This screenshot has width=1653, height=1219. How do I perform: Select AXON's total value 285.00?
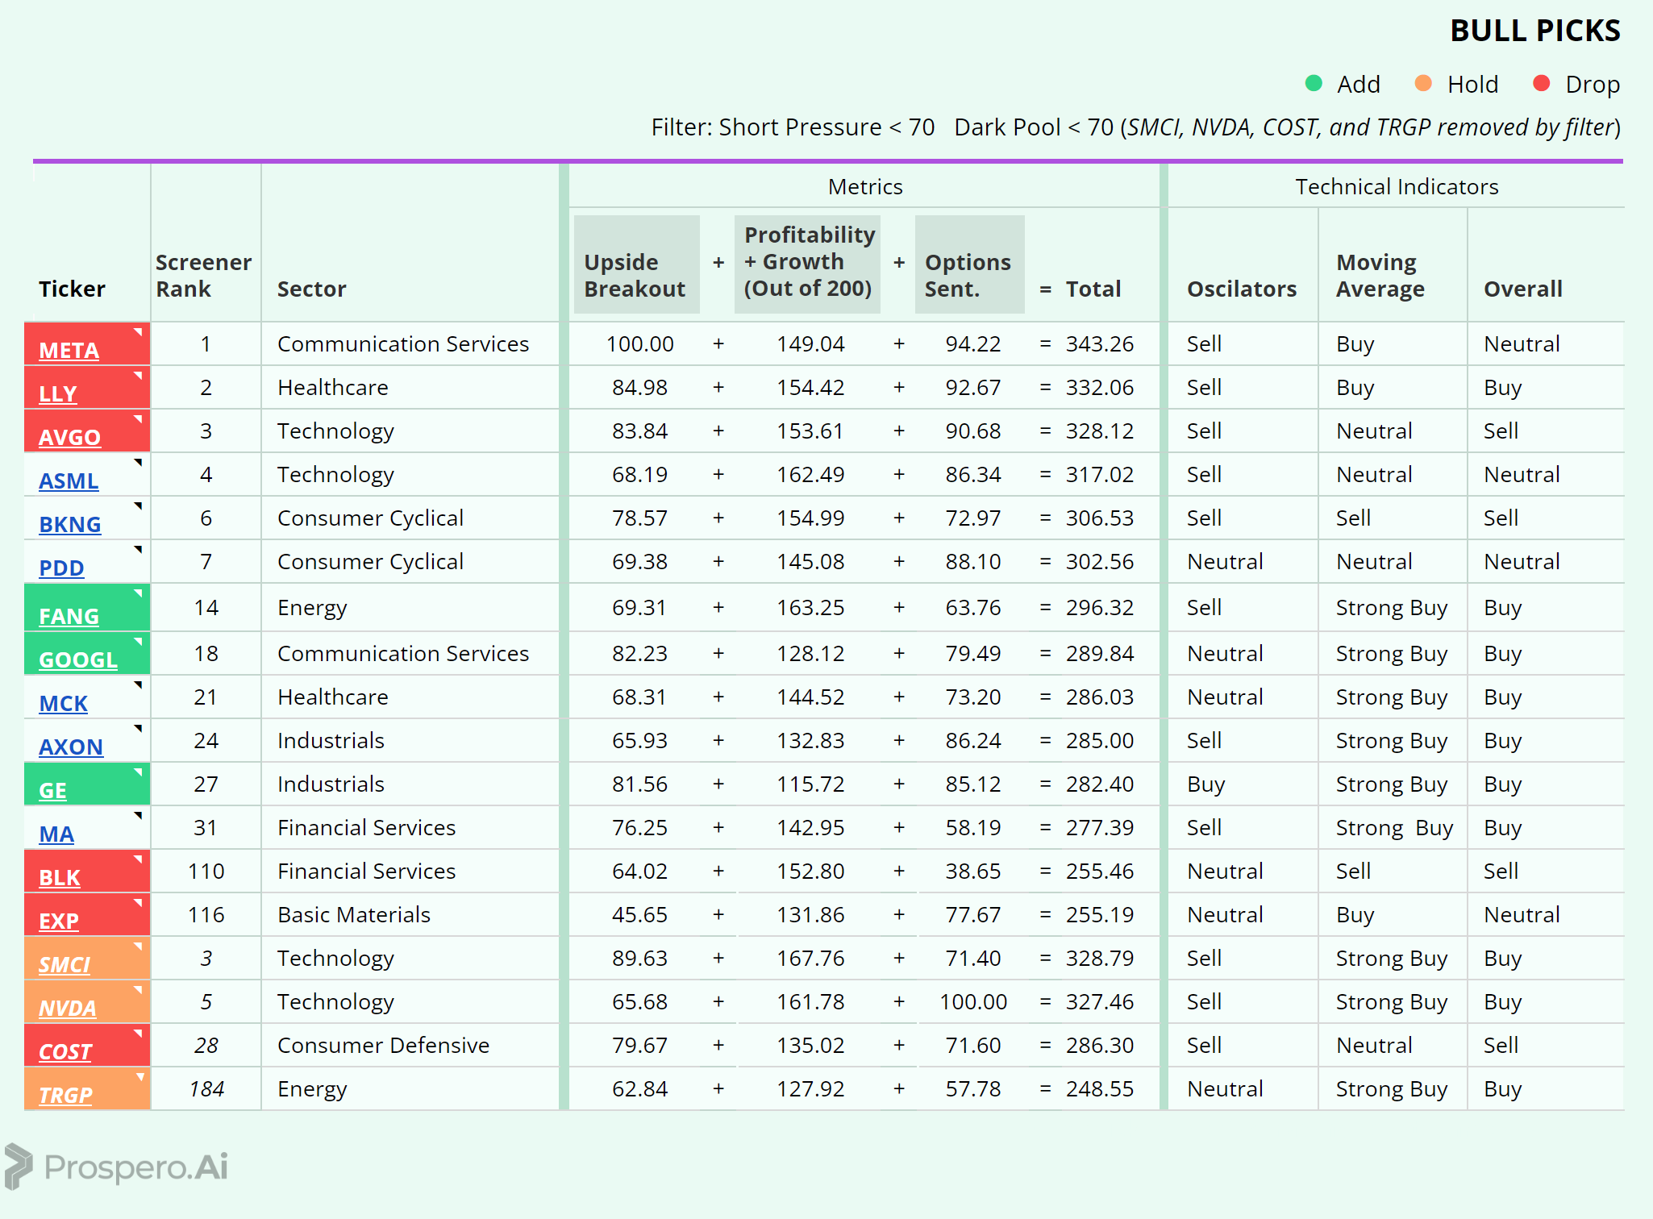[x=1100, y=741]
